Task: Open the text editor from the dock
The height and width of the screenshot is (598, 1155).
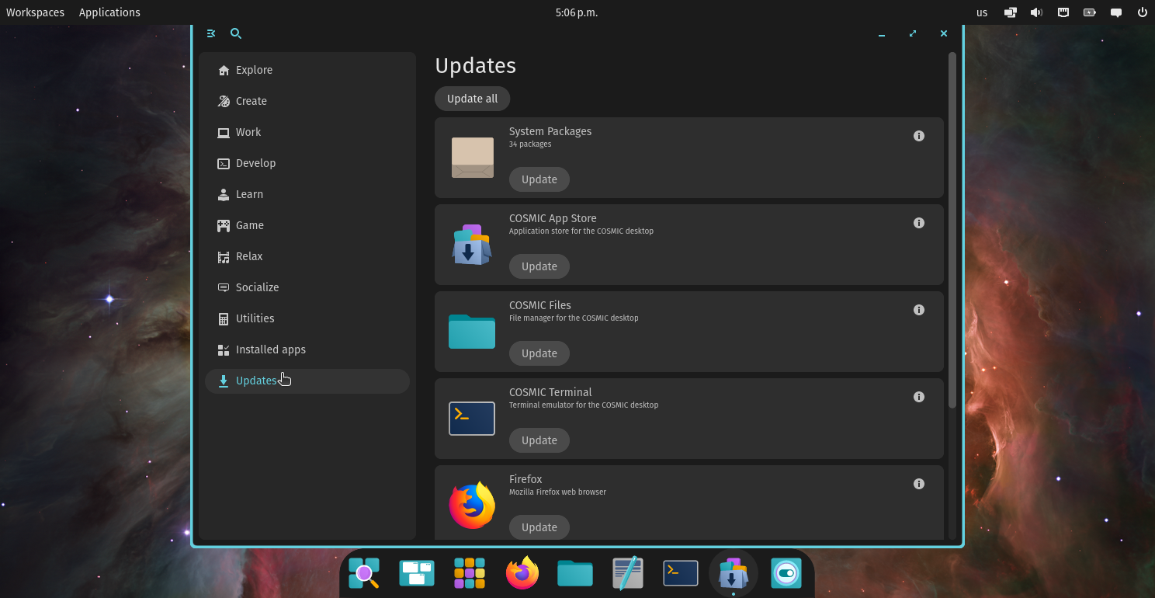Action: (628, 573)
